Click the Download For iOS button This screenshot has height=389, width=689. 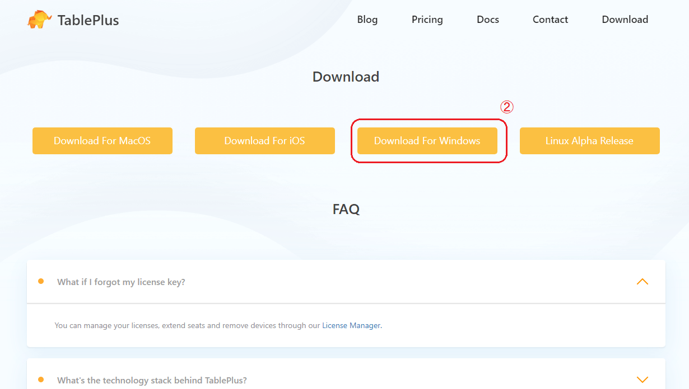(x=265, y=141)
